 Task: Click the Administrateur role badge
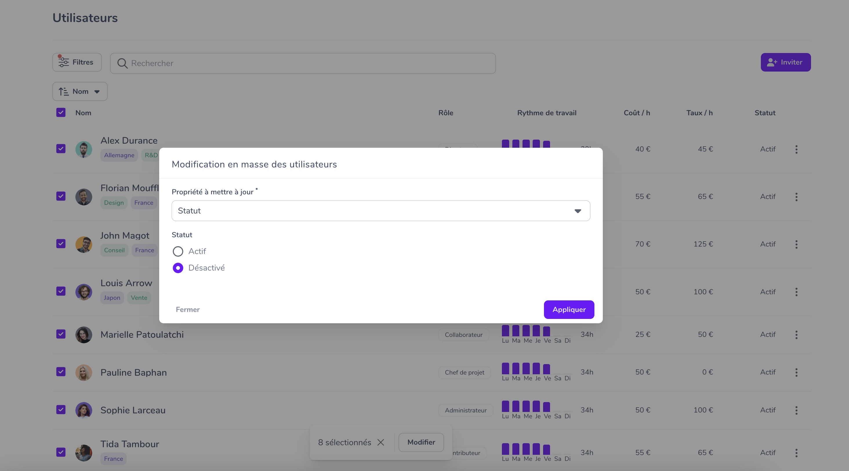pos(465,410)
